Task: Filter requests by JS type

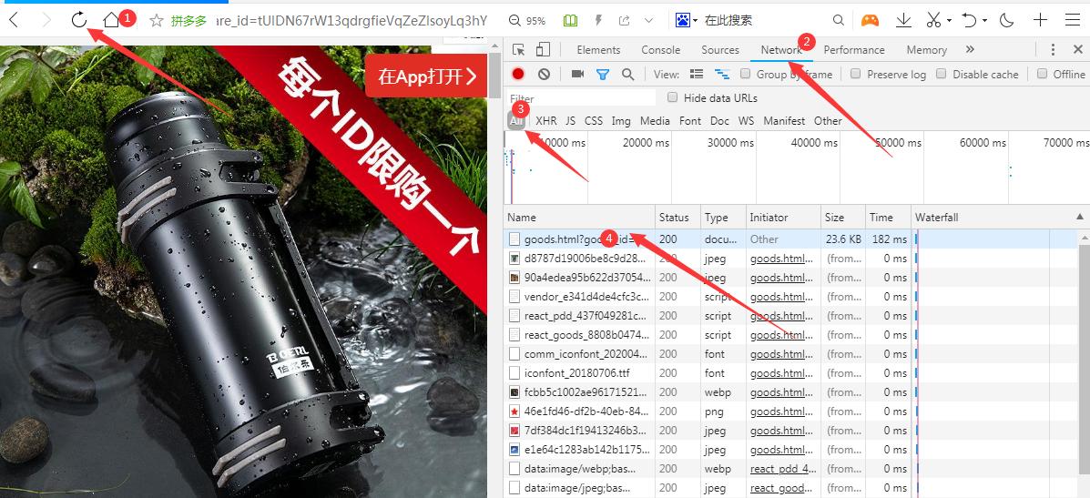Action: pyautogui.click(x=570, y=121)
